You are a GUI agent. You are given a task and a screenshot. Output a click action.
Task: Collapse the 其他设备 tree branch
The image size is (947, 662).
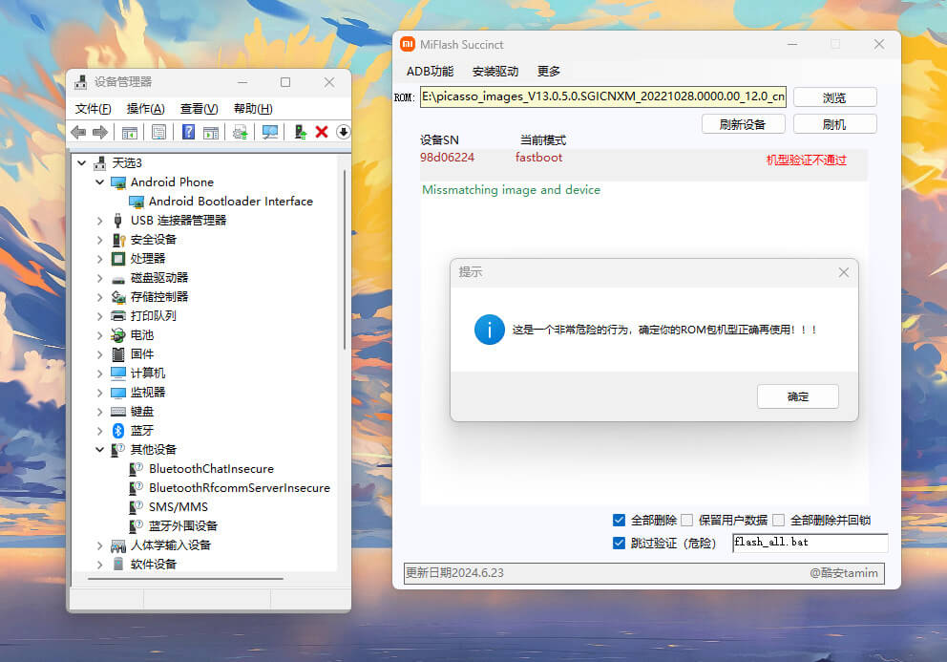point(99,449)
